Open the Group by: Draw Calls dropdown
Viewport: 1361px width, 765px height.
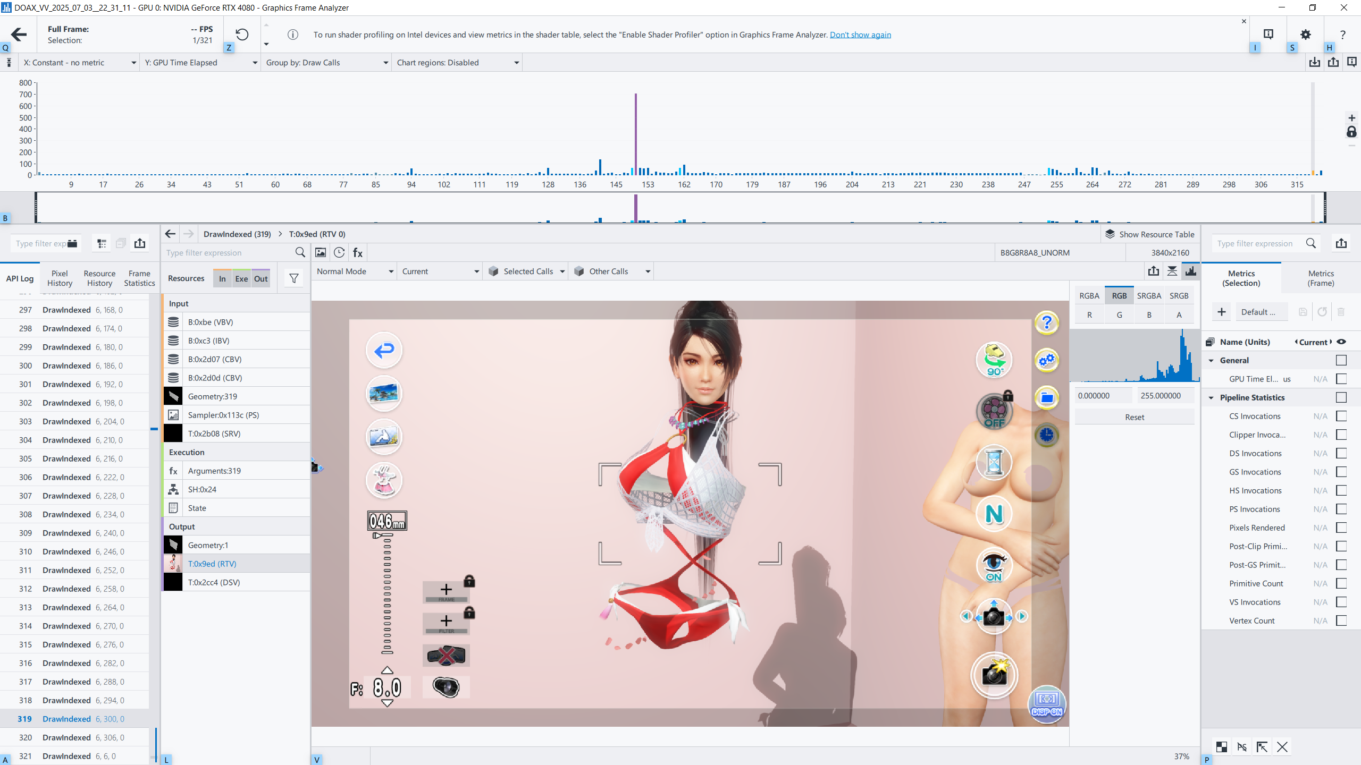tap(326, 63)
